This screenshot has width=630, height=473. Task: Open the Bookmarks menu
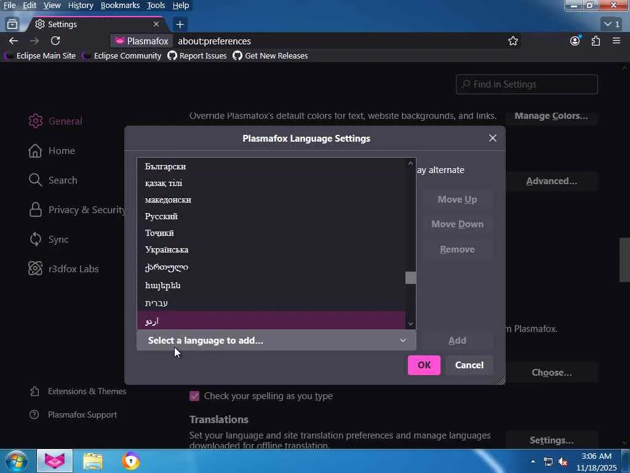[120, 6]
